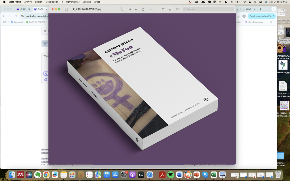
Task: Close the Profile tab in Chrome
Action: tap(47, 9)
